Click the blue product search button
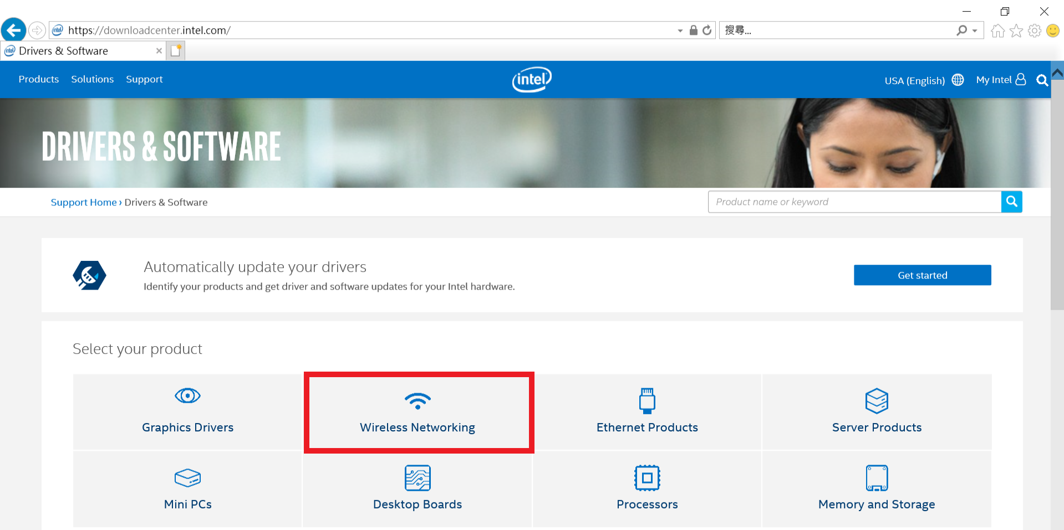 (1012, 202)
